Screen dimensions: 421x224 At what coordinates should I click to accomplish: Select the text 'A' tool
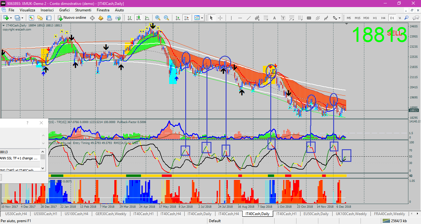[x=274, y=18]
